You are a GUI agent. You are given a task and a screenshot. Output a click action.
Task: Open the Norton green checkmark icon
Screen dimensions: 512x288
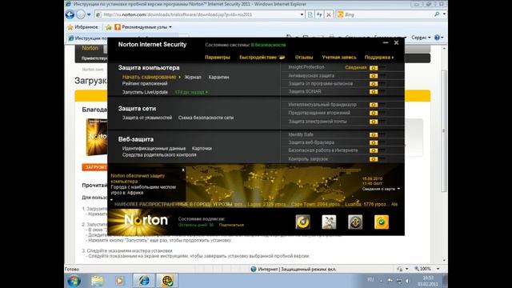pyautogui.click(x=382, y=222)
